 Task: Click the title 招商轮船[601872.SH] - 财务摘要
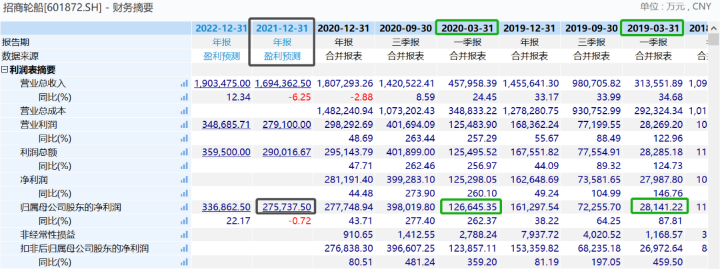pos(77,8)
